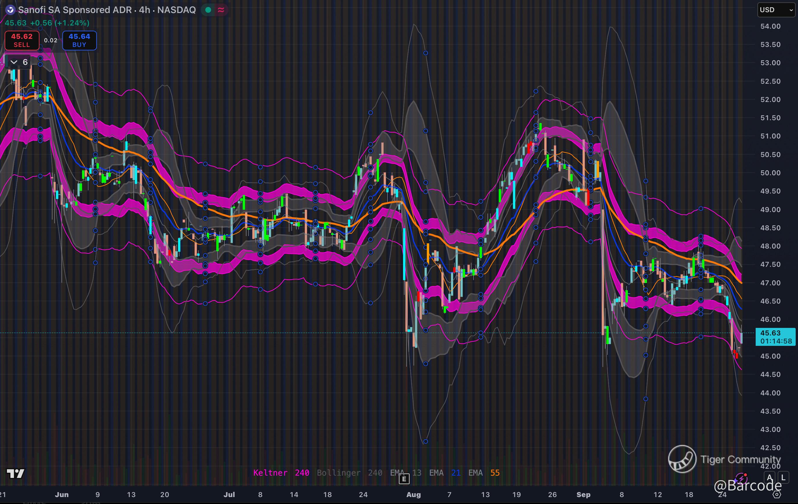Viewport: 798px width, 504px height.
Task: Click the Aug label on time axis
Action: (x=413, y=494)
